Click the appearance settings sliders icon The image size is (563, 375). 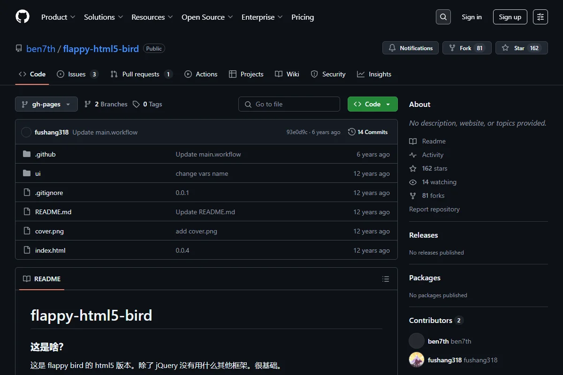pyautogui.click(x=540, y=17)
